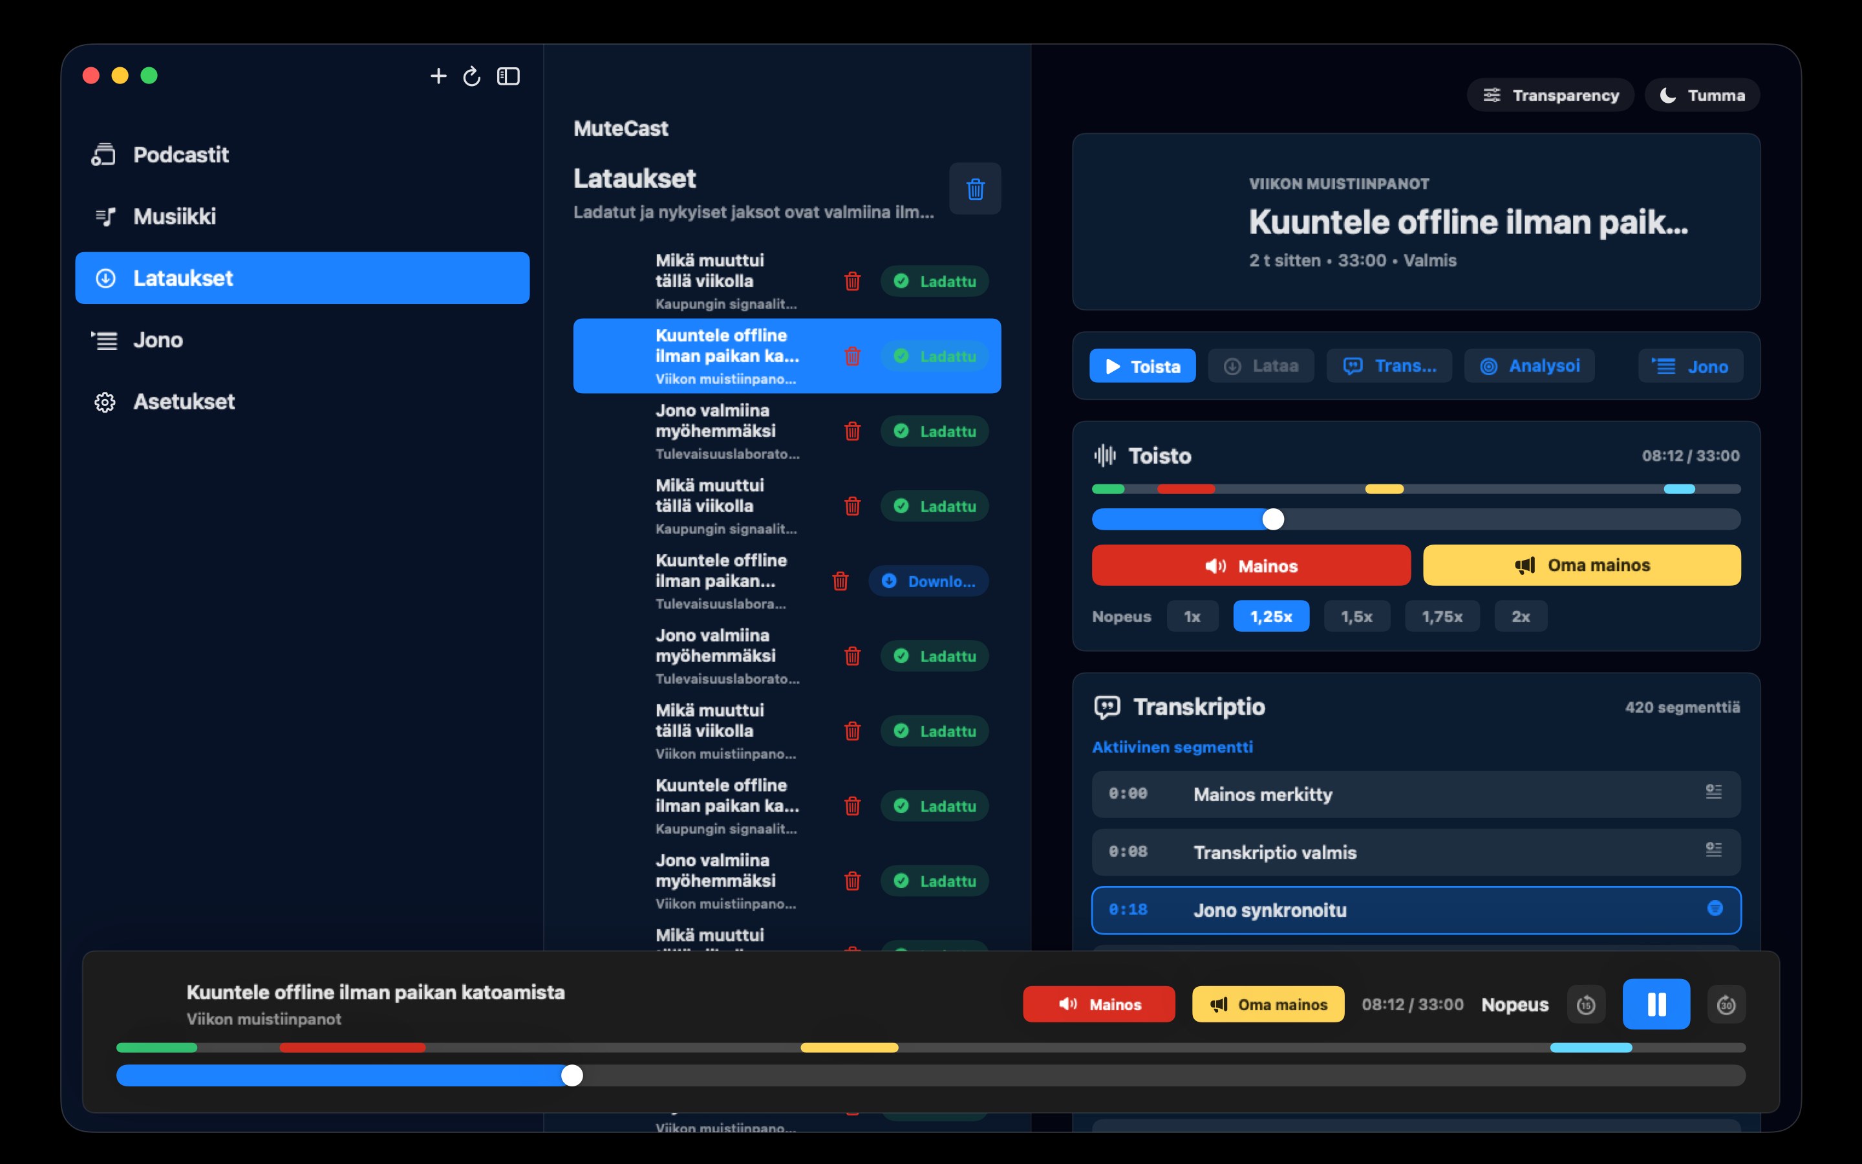Click the speaker icon on the 0:08 Transkriptio valmis segment
The width and height of the screenshot is (1862, 1164).
point(1713,850)
